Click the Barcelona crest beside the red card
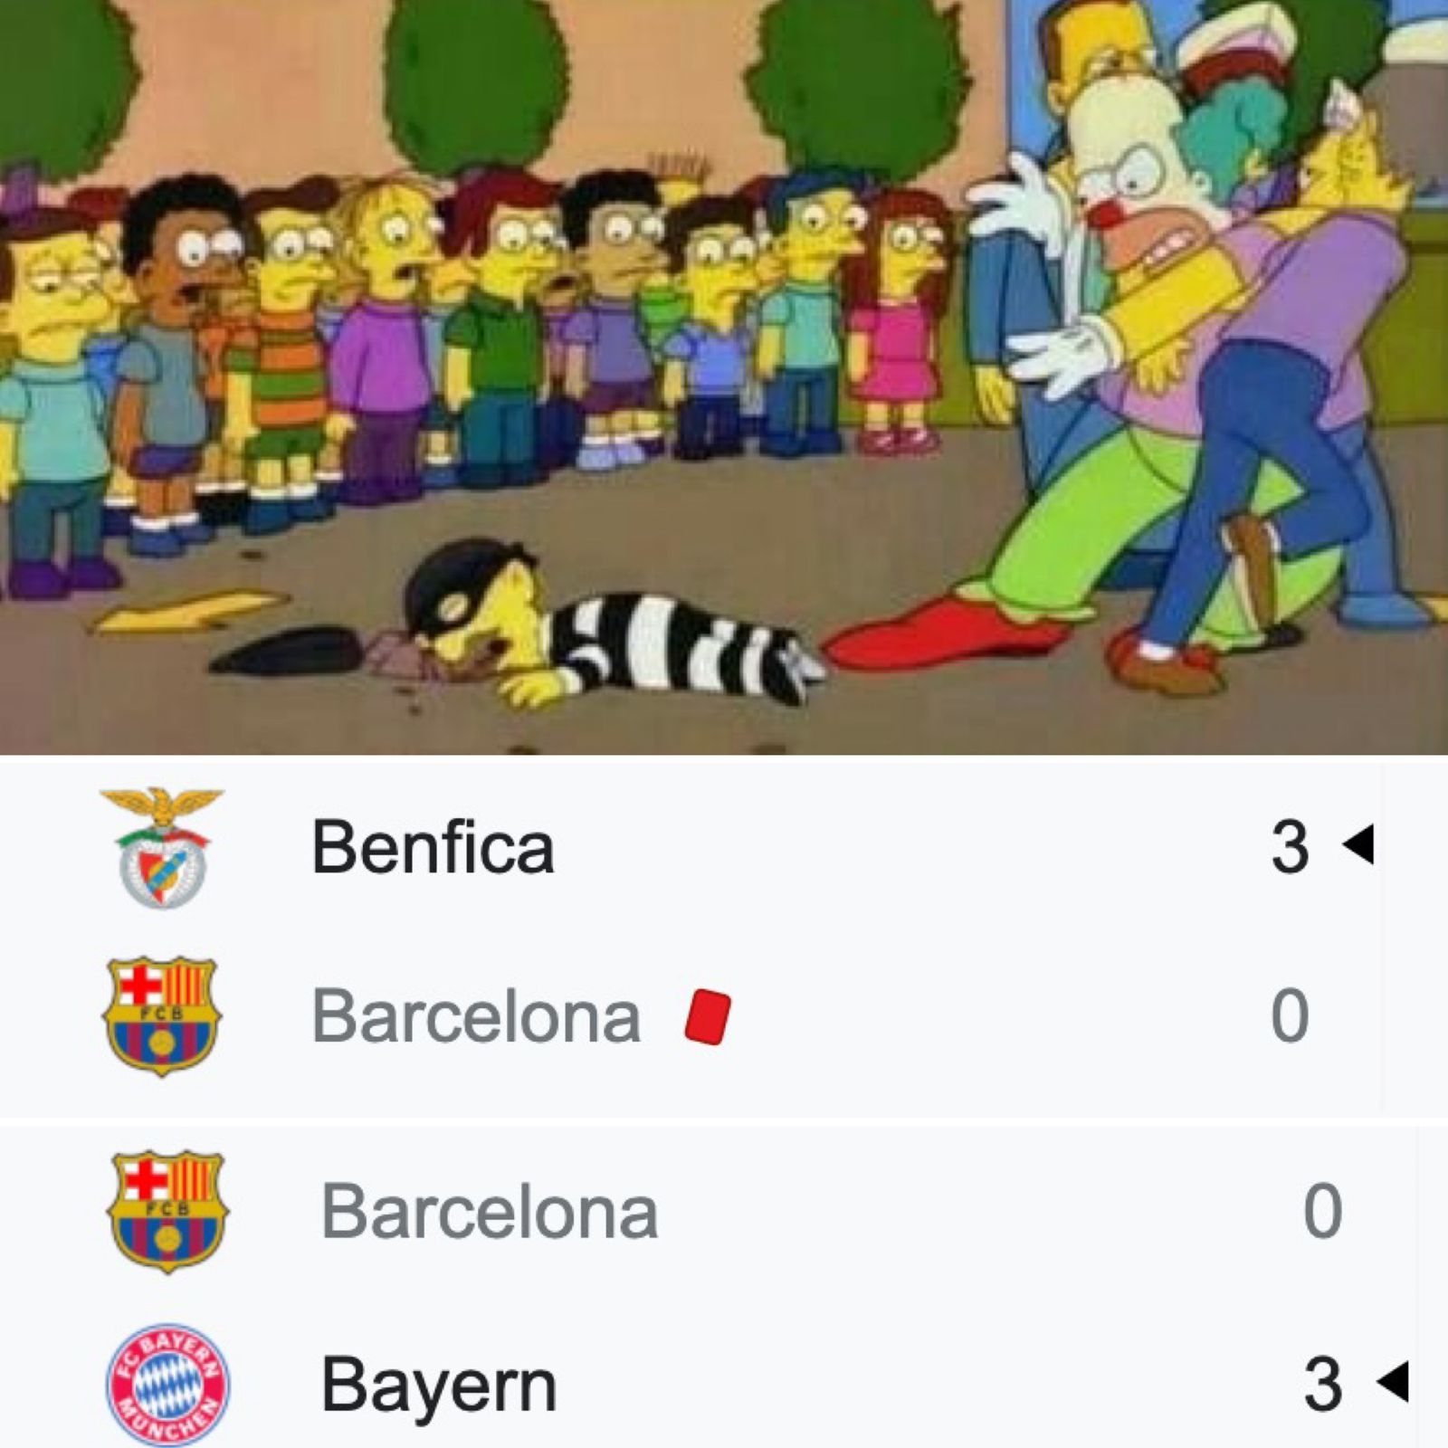1448x1448 pixels. 162,1015
